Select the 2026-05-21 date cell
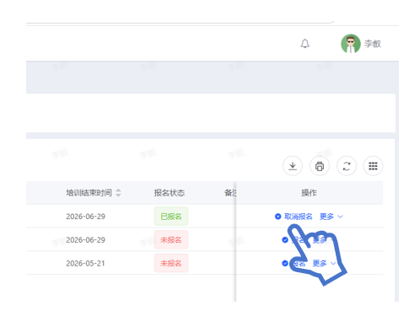 point(85,263)
